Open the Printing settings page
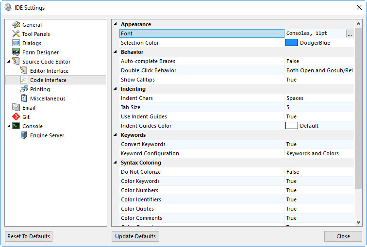 [x=40, y=89]
